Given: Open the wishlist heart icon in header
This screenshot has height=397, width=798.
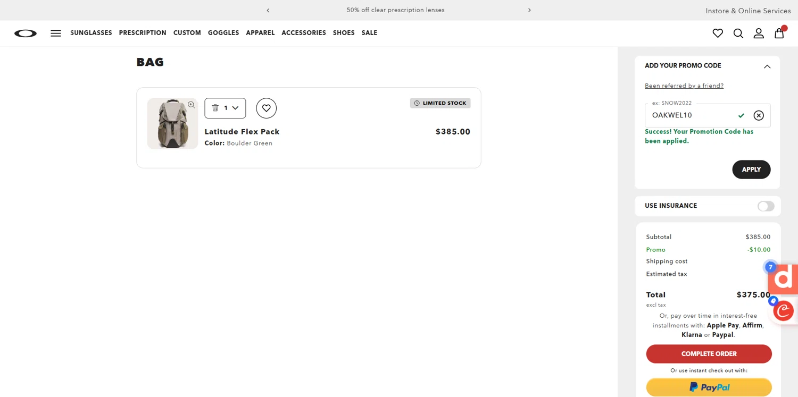Looking at the screenshot, I should click(718, 33).
